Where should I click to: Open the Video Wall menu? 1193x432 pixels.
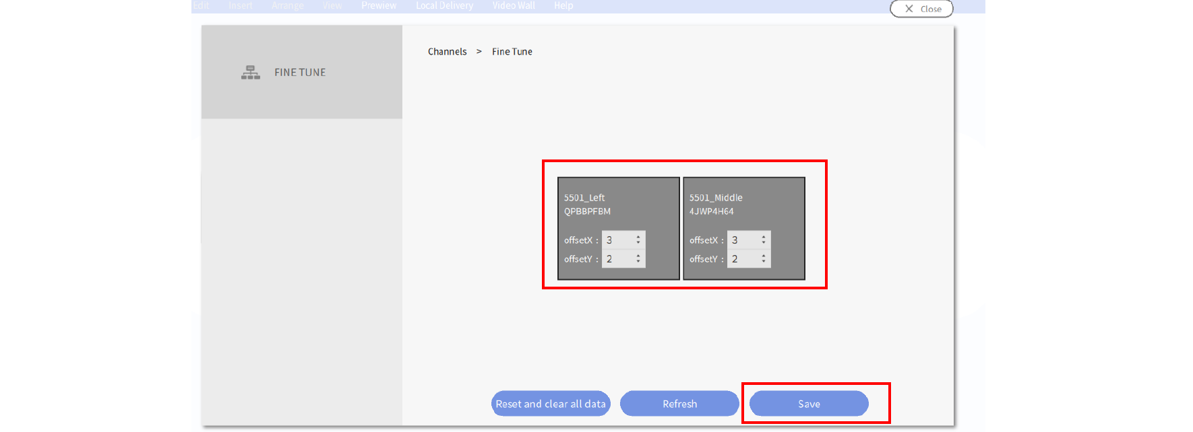tap(514, 5)
